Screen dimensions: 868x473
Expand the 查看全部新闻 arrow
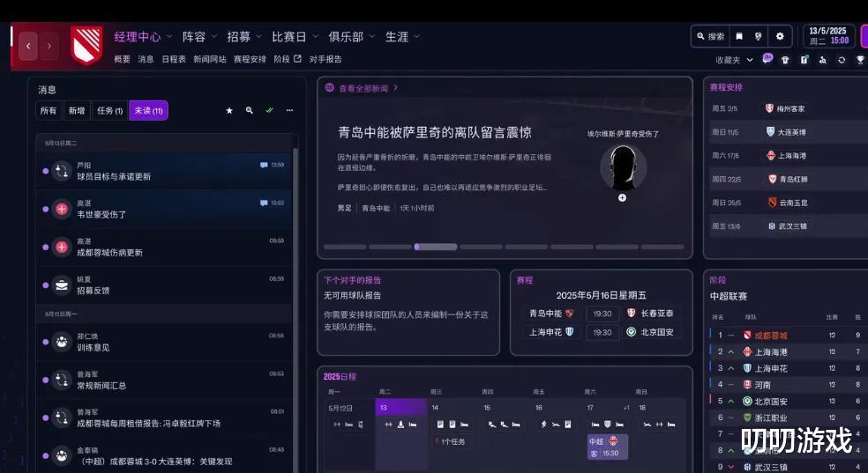pyautogui.click(x=395, y=87)
